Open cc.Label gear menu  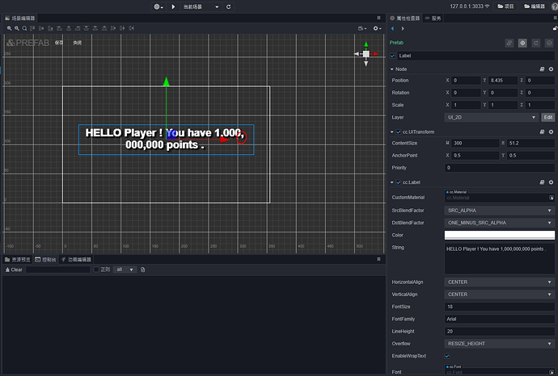[x=551, y=182]
